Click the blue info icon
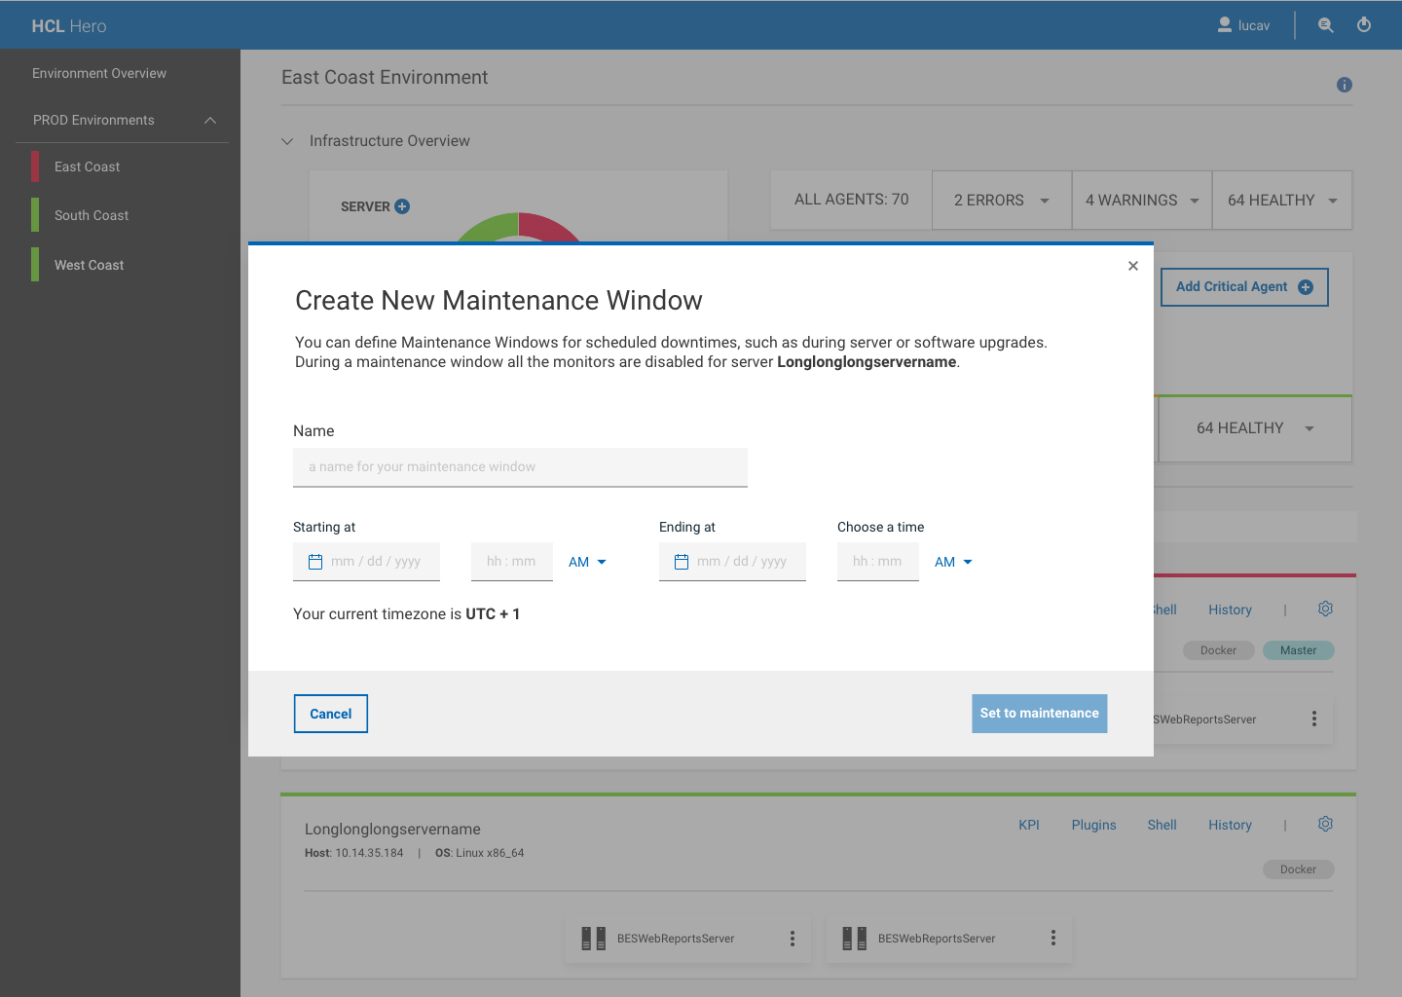 1345,85
